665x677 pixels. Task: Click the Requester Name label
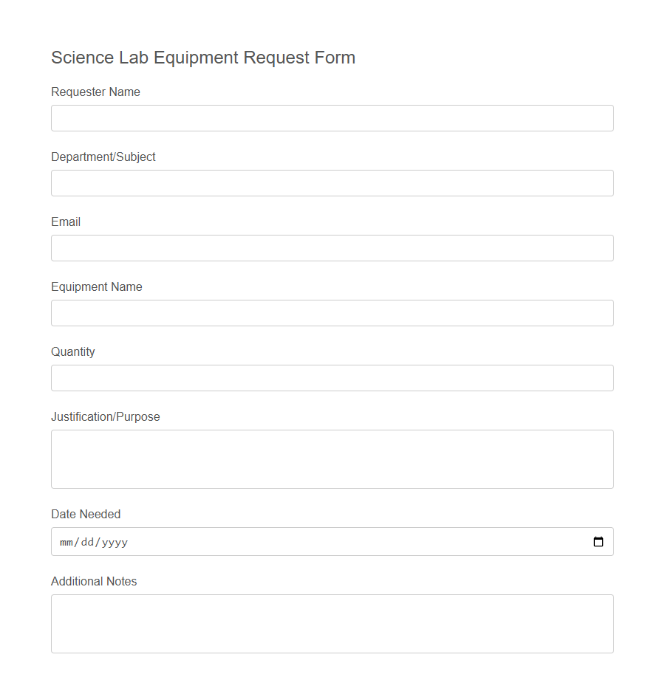(x=95, y=92)
